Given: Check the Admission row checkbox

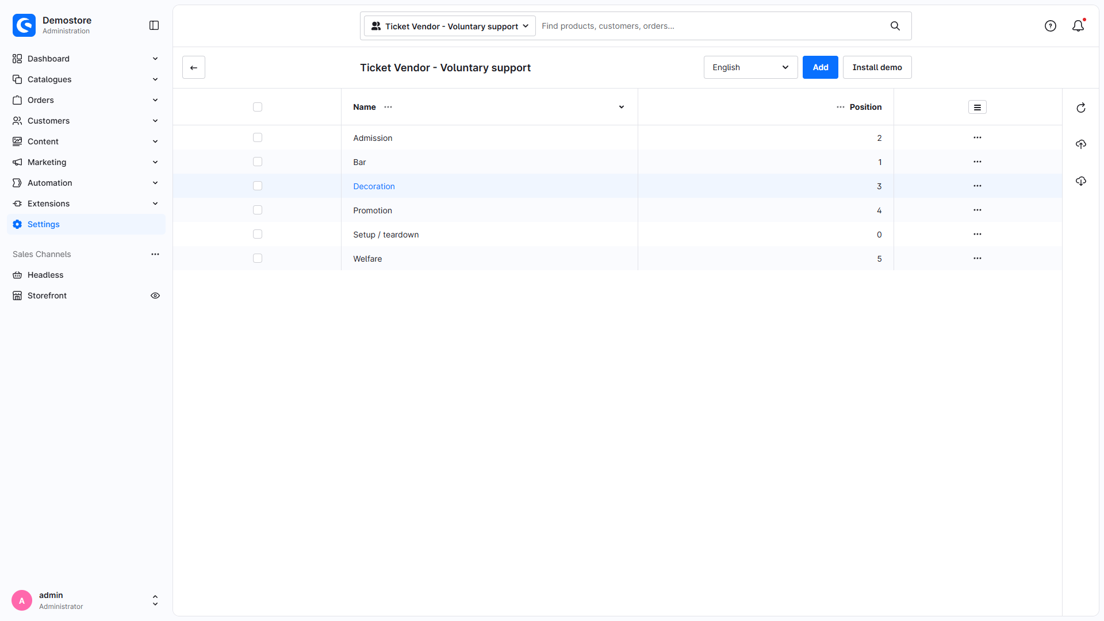Looking at the screenshot, I should click(258, 137).
